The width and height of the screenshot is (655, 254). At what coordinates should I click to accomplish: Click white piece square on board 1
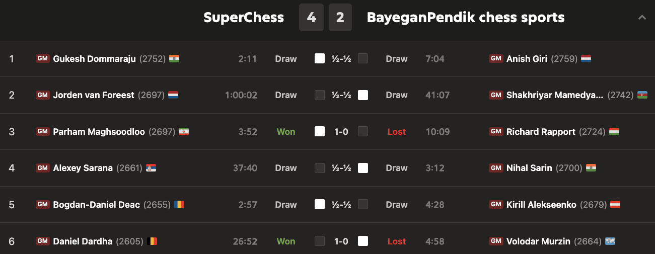pyautogui.click(x=320, y=59)
